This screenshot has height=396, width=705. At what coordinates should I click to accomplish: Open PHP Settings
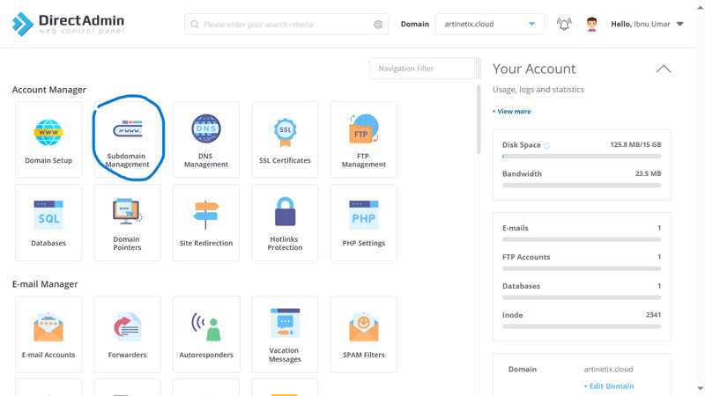point(364,223)
